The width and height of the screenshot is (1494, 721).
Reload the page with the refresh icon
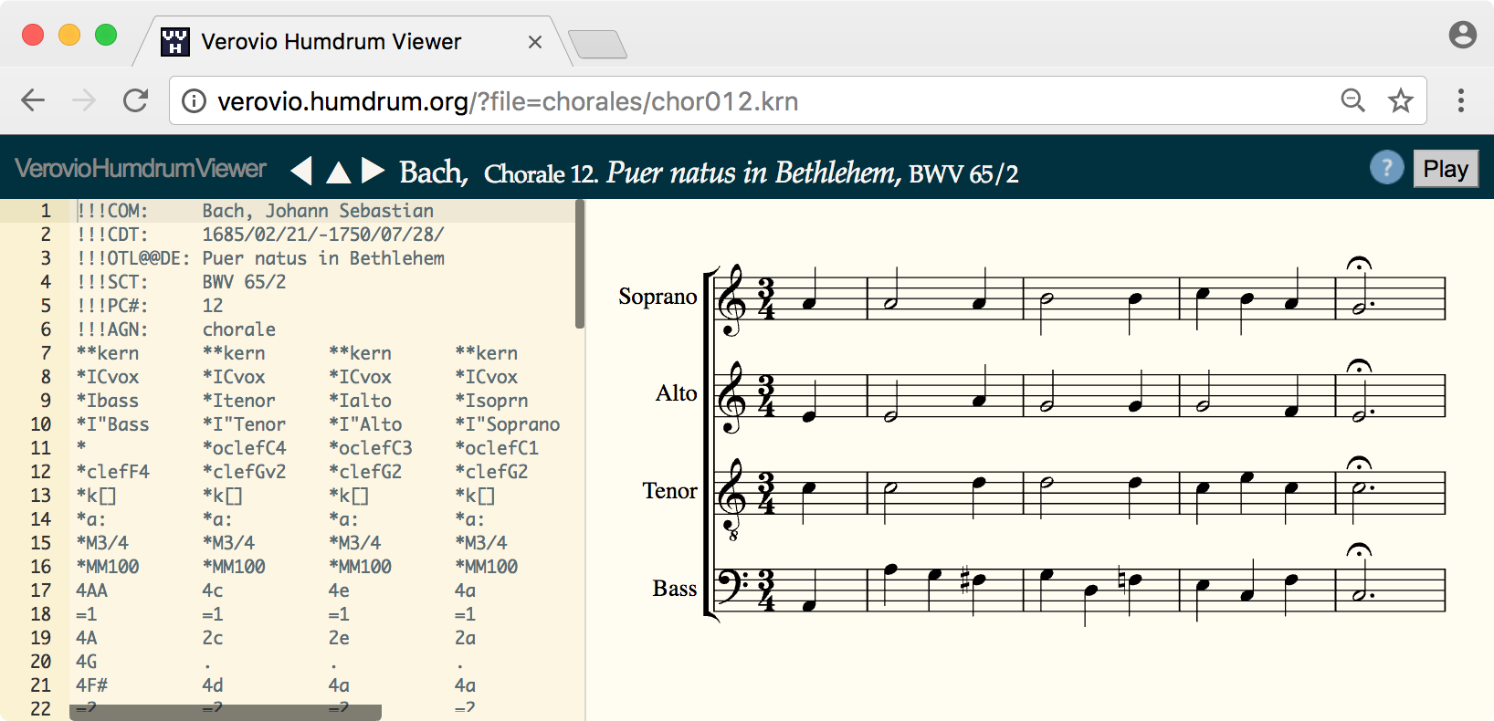tap(135, 100)
